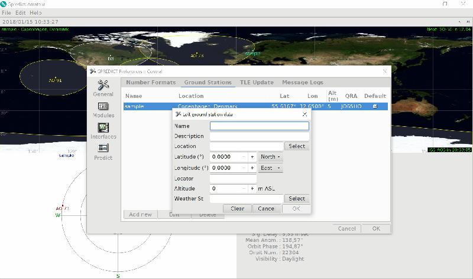Decrease longitude with the minus button
Image resolution: width=473 pixels, height=279 pixels.
click(x=244, y=168)
